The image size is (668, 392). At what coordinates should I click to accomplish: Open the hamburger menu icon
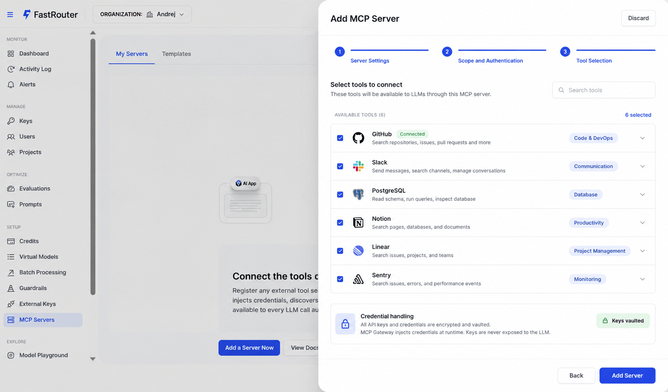coord(10,15)
